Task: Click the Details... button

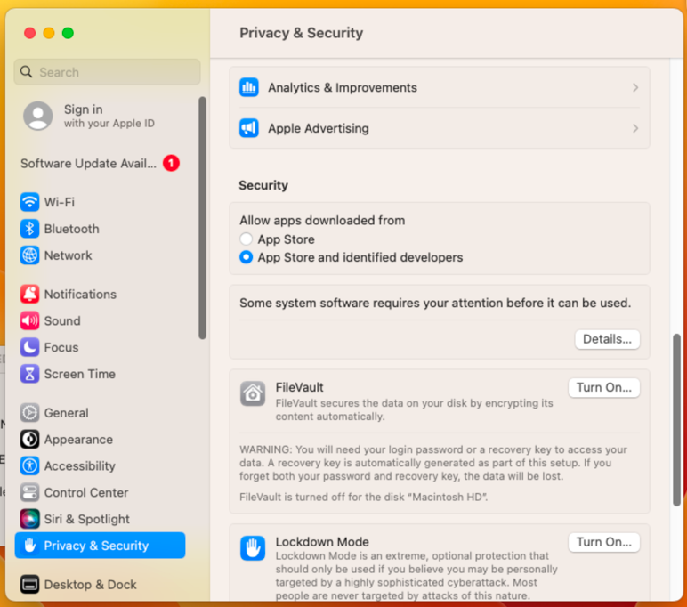Action: pos(607,339)
